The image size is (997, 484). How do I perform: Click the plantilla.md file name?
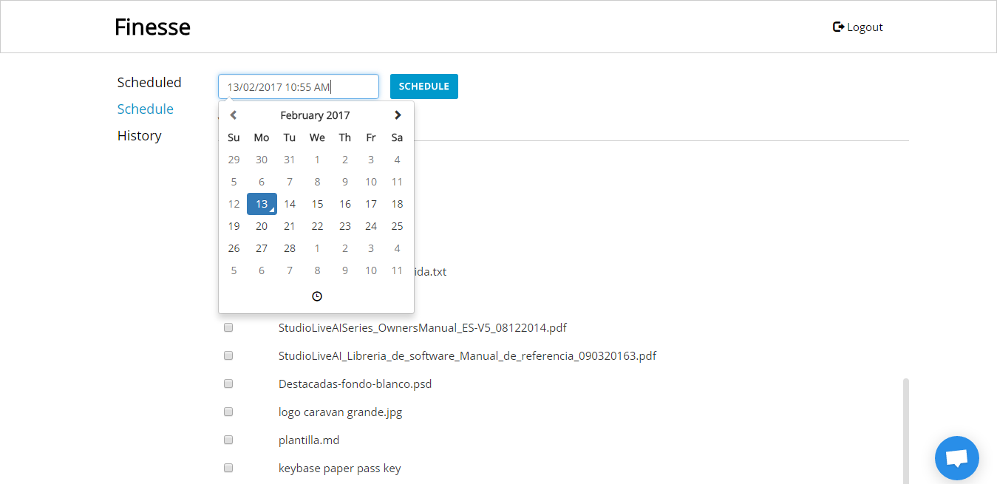coord(309,440)
